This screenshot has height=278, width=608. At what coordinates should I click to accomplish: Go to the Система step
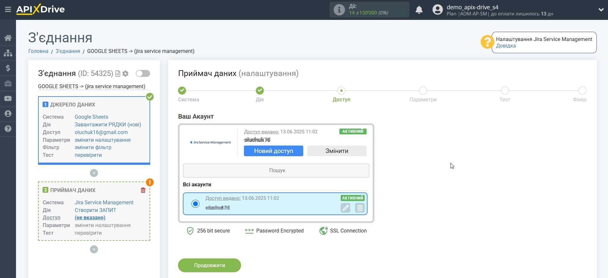point(182,90)
